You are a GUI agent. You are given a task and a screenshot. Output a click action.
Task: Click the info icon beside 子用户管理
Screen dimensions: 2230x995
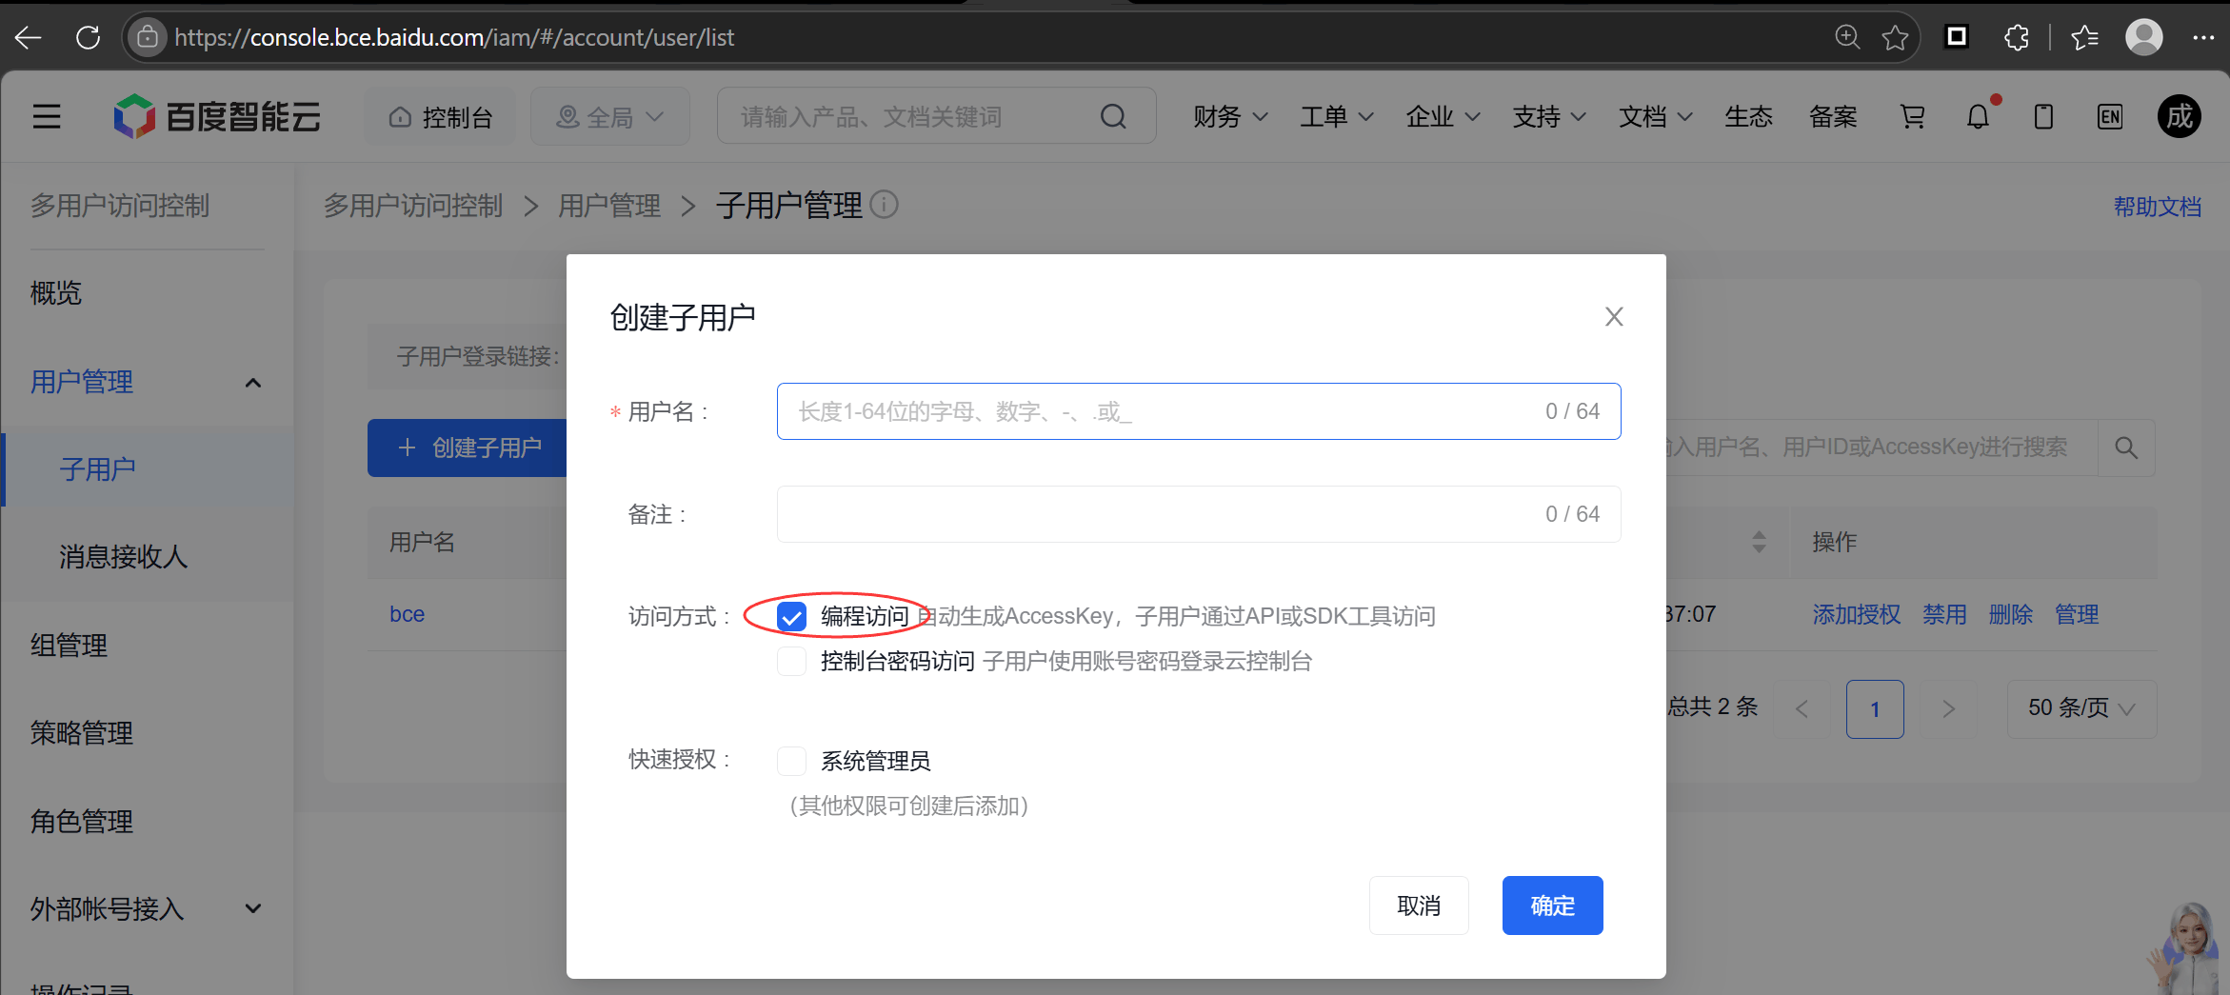(x=884, y=205)
